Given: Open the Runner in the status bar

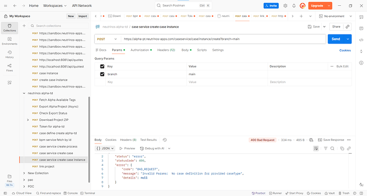Looking at the screenshot, I should 276,193.
